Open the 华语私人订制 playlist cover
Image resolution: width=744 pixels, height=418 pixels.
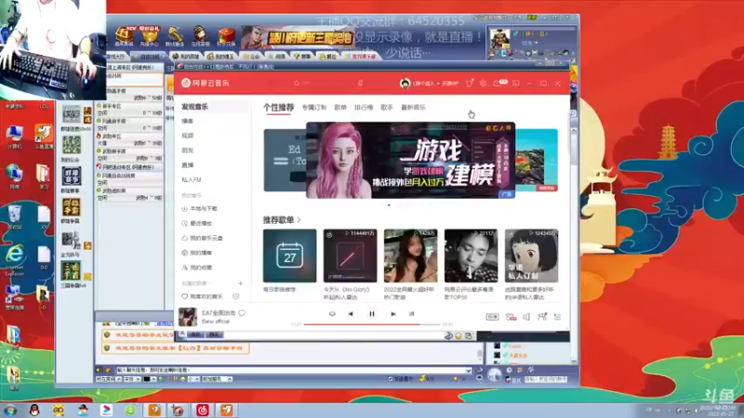coord(531,256)
